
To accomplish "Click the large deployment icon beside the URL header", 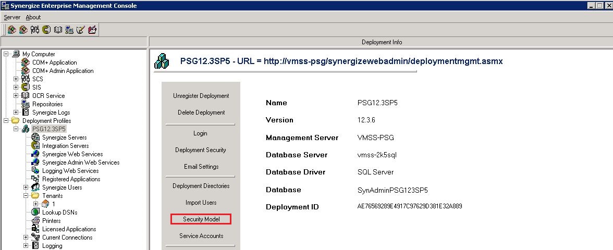I will pyautogui.click(x=162, y=61).
